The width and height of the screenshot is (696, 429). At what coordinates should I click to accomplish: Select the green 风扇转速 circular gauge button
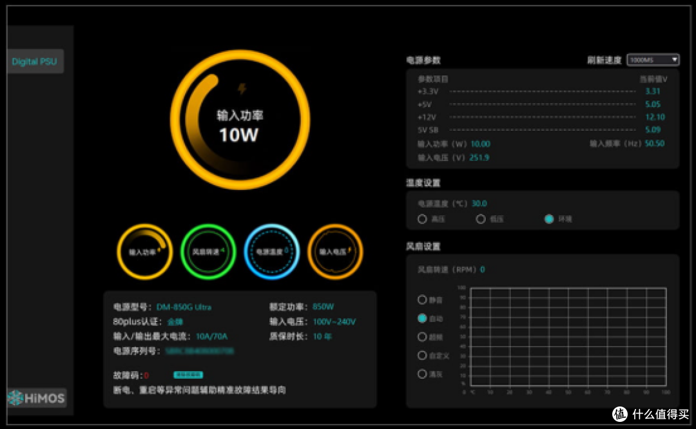(x=208, y=252)
